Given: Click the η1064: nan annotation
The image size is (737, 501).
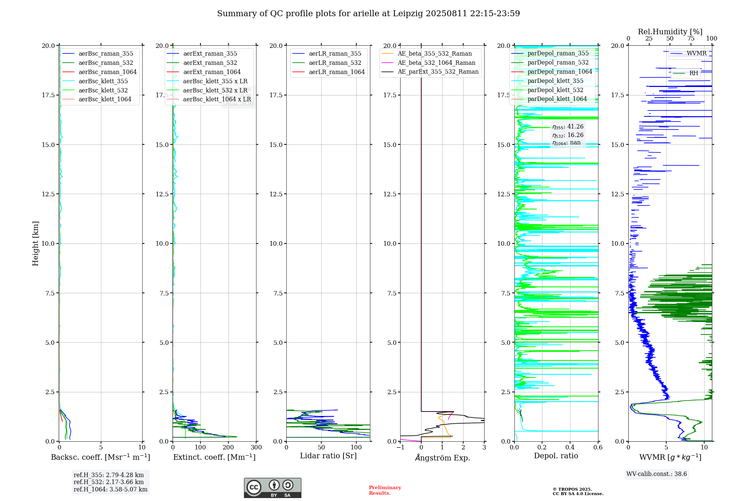Looking at the screenshot, I should click(x=566, y=143).
